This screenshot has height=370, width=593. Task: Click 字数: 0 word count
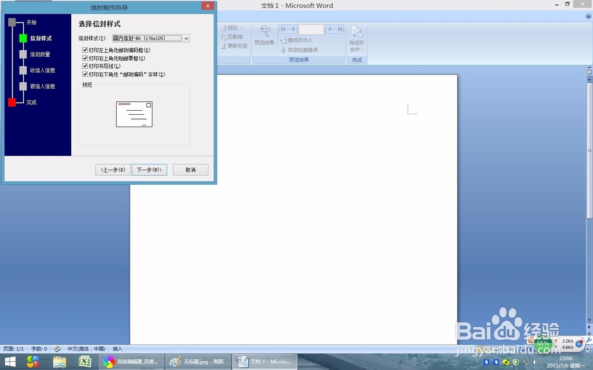[x=39, y=349]
